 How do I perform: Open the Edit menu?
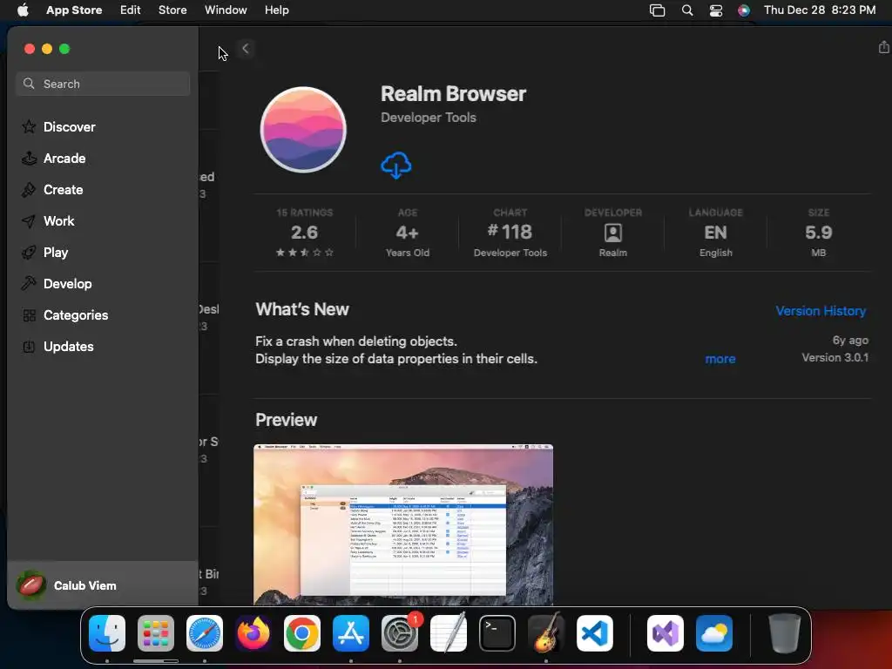pos(131,10)
